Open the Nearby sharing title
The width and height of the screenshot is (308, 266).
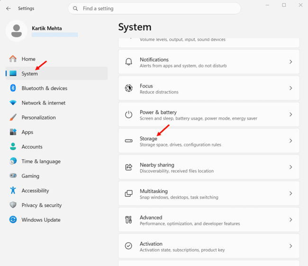pyautogui.click(x=157, y=165)
